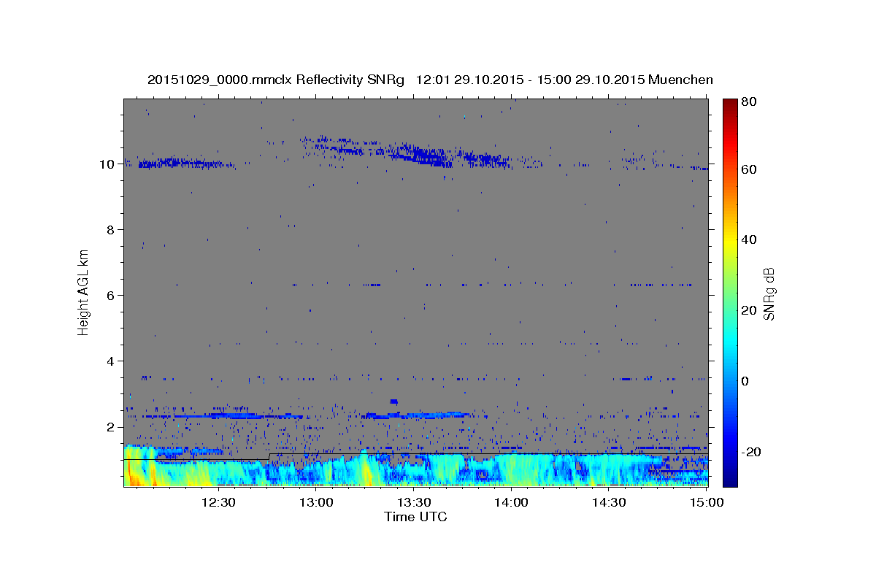Image resolution: width=876 pixels, height=584 pixels.
Task: Click the thin blue layer at 2.3 km near 13:30
Action: (x=418, y=415)
